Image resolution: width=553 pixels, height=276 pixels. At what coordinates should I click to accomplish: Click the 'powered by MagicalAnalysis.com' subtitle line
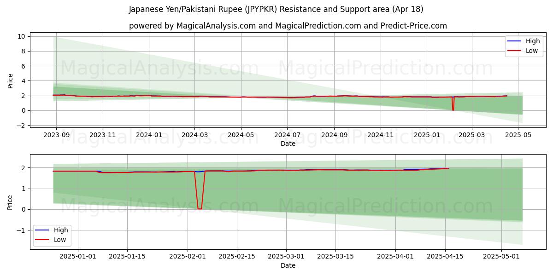click(x=288, y=26)
